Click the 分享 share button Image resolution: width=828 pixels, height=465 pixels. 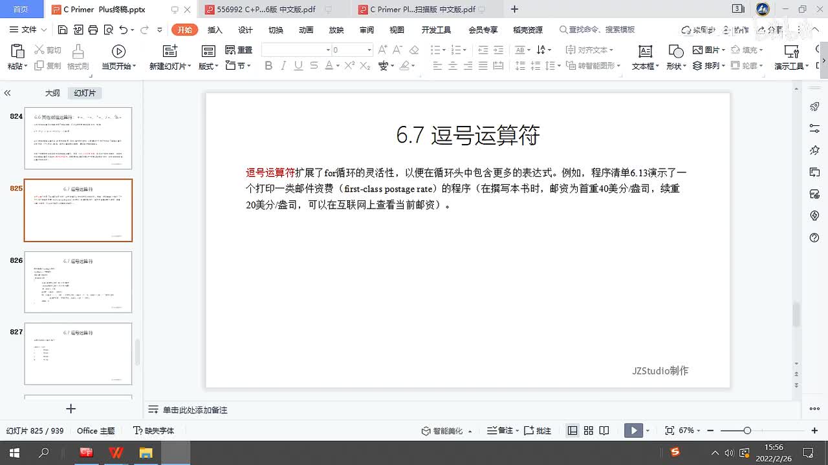pos(769,30)
